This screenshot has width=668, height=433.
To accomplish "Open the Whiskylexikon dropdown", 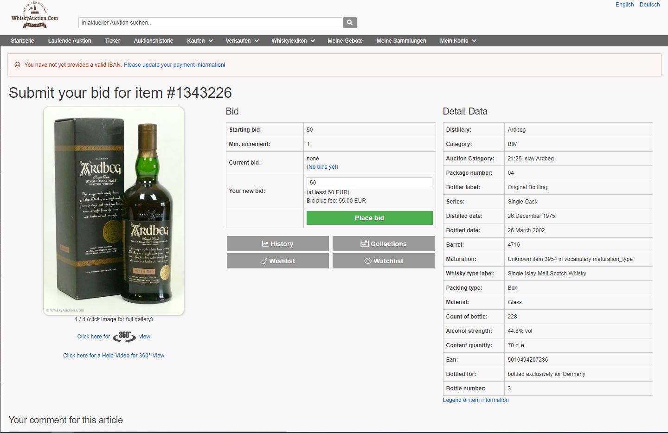I will [x=293, y=41].
